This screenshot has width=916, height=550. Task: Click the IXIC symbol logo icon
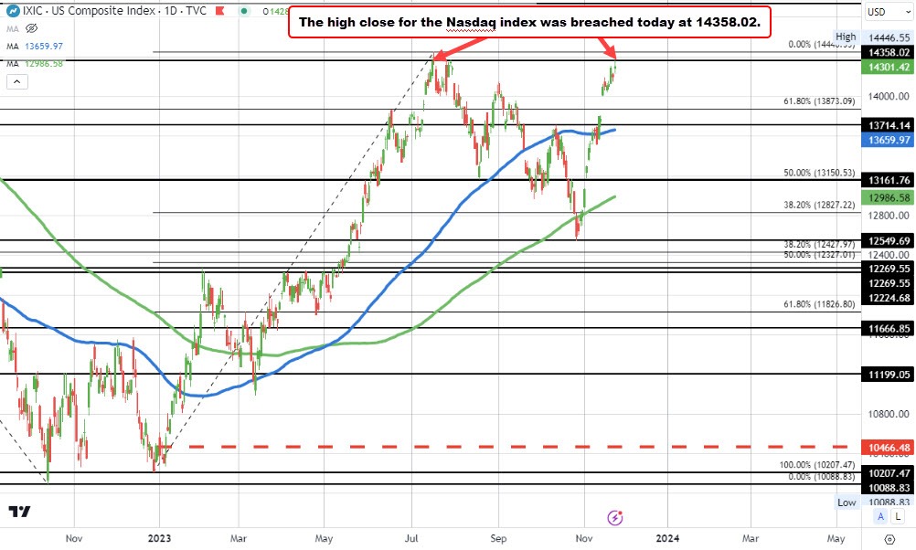[13, 11]
